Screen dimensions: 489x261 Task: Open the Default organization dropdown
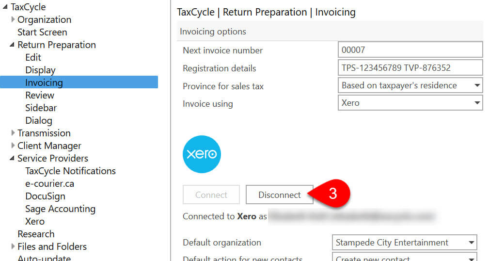tap(471, 243)
